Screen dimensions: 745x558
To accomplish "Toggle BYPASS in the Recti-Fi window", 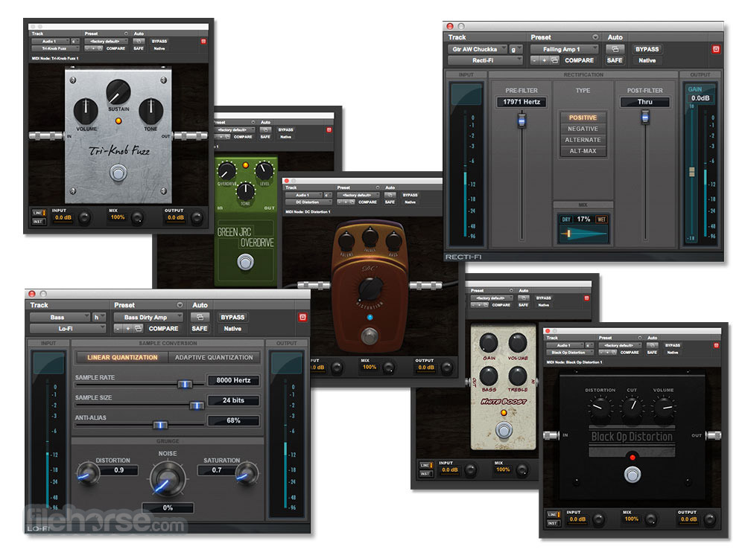I will click(647, 49).
